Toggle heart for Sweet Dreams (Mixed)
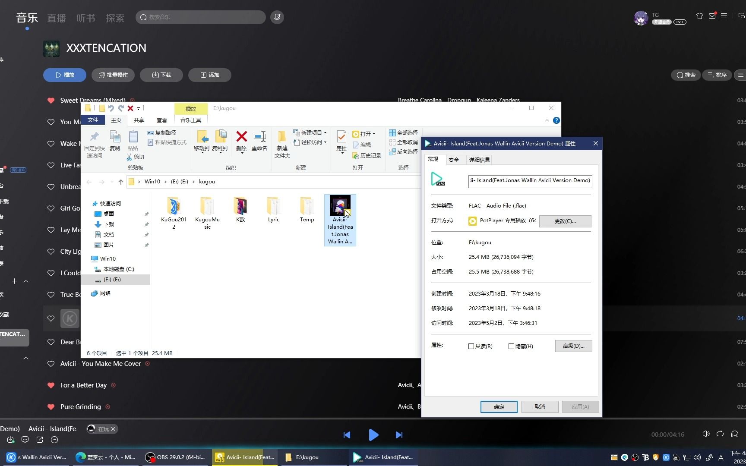Image resolution: width=746 pixels, height=466 pixels. pyautogui.click(x=51, y=101)
